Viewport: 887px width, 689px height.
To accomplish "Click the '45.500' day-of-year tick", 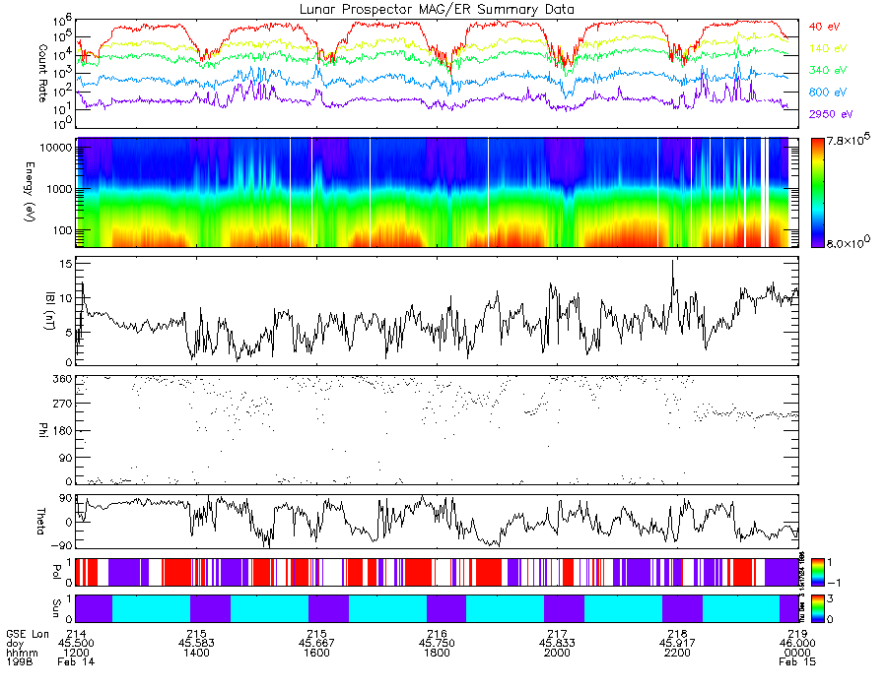I will click(76, 644).
